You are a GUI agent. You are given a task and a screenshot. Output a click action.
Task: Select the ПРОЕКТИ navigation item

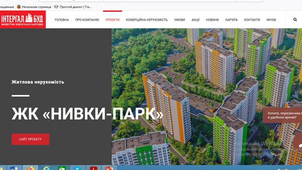click(x=112, y=20)
